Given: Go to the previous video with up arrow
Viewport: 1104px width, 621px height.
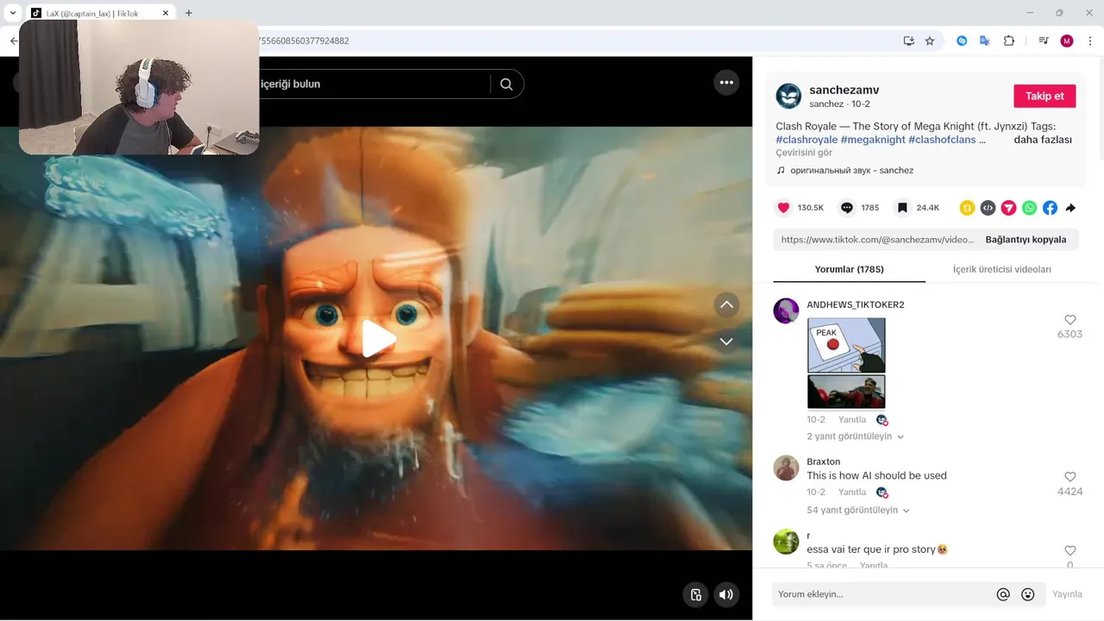Looking at the screenshot, I should 726,304.
